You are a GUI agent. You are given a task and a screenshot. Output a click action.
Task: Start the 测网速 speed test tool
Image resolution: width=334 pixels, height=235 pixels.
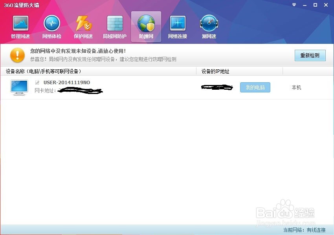(x=209, y=26)
